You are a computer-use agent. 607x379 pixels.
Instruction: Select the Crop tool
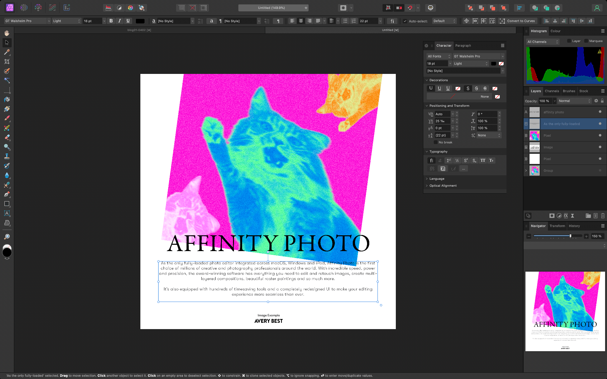7,62
